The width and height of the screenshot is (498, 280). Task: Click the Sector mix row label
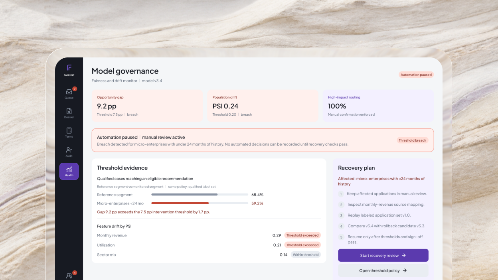[x=107, y=254]
